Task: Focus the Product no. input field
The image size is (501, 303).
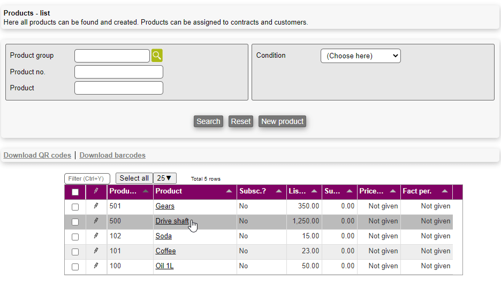Action: pyautogui.click(x=118, y=72)
